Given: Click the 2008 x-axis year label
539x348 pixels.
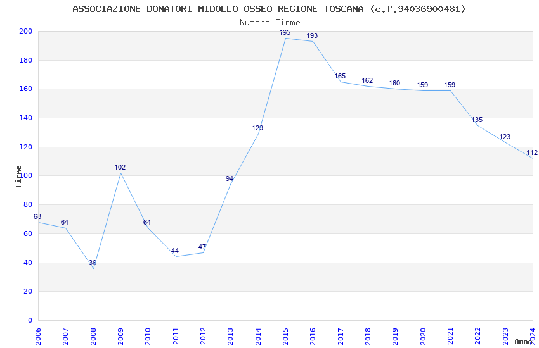Looking at the screenshot, I should tap(93, 337).
